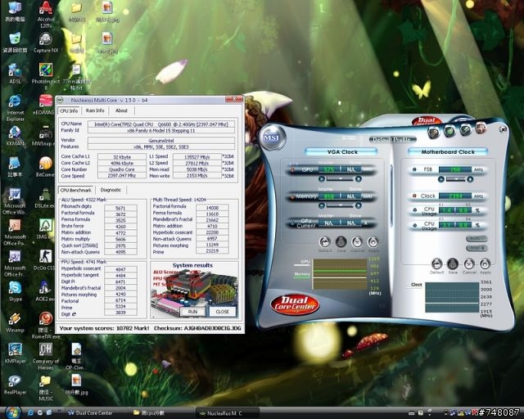Screen dimensions: 524x419
Task: Toggle the indicator dot beside VGA Memory
Action: (x=292, y=196)
